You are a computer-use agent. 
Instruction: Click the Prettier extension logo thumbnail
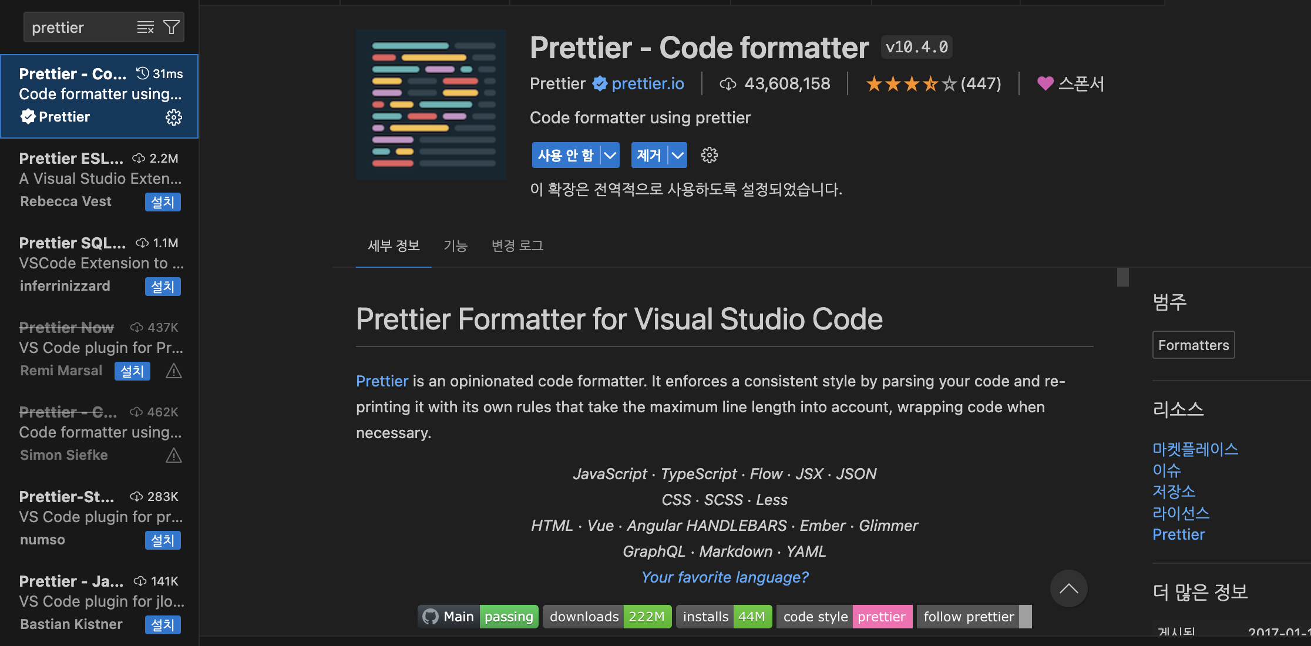431,105
